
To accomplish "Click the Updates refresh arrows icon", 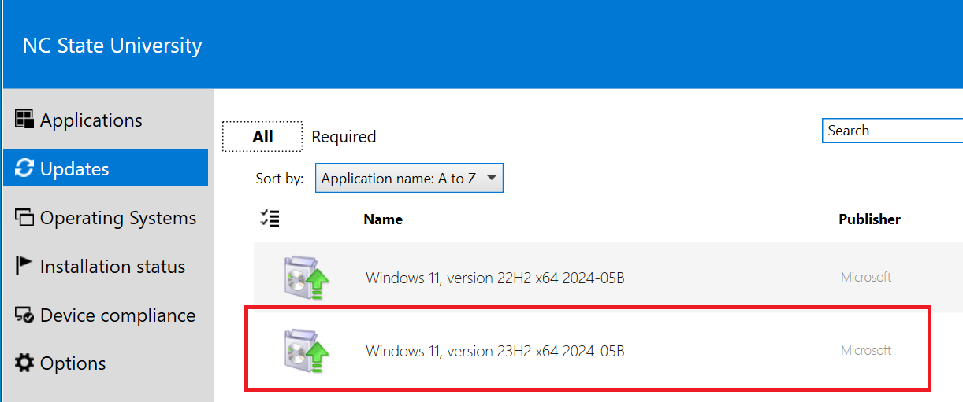I will coord(24,168).
